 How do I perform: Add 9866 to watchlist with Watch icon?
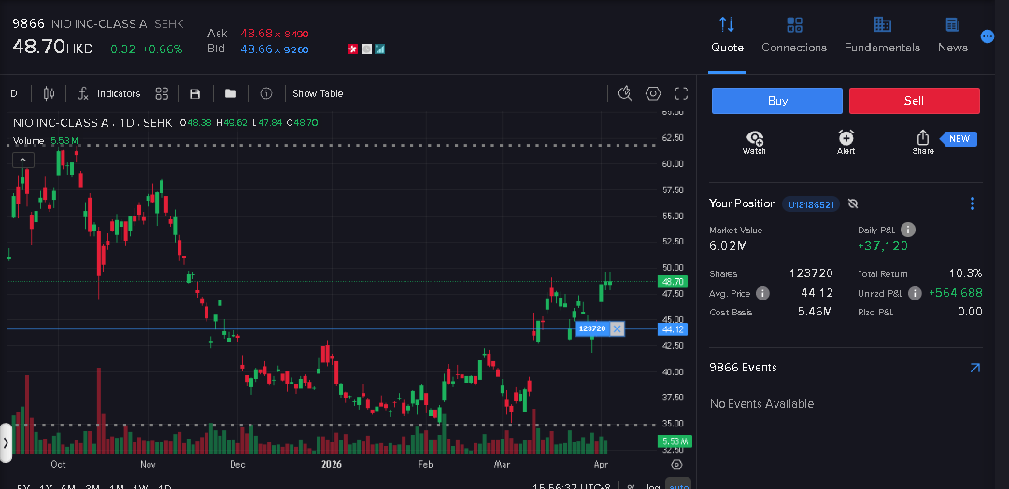click(x=754, y=142)
